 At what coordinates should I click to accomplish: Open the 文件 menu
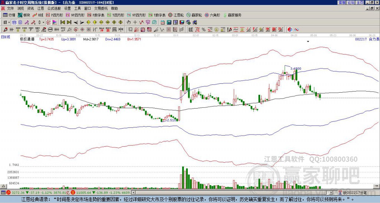pos(10,9)
